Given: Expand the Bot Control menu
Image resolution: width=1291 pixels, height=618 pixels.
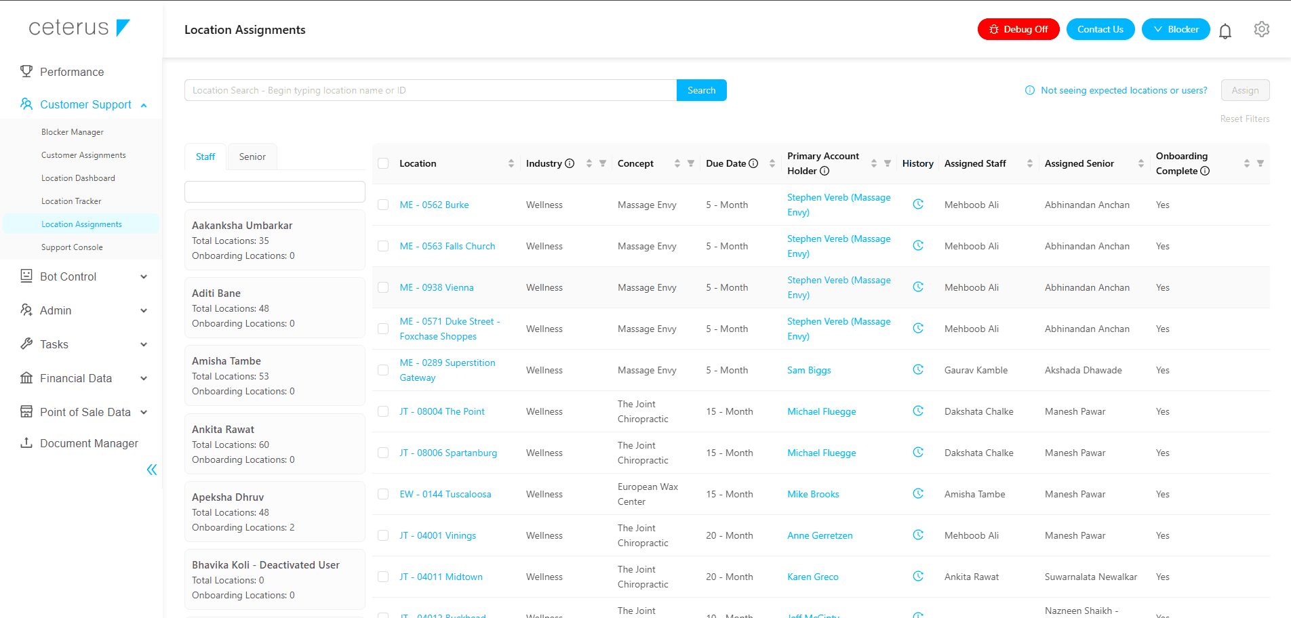Looking at the screenshot, I should pyautogui.click(x=81, y=276).
